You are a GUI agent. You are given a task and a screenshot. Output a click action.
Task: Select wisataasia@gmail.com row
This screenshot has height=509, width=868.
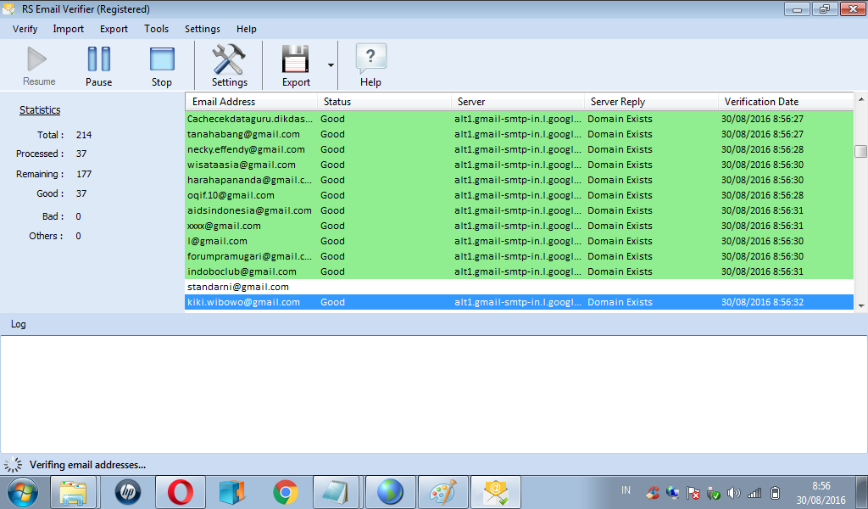tap(519, 165)
